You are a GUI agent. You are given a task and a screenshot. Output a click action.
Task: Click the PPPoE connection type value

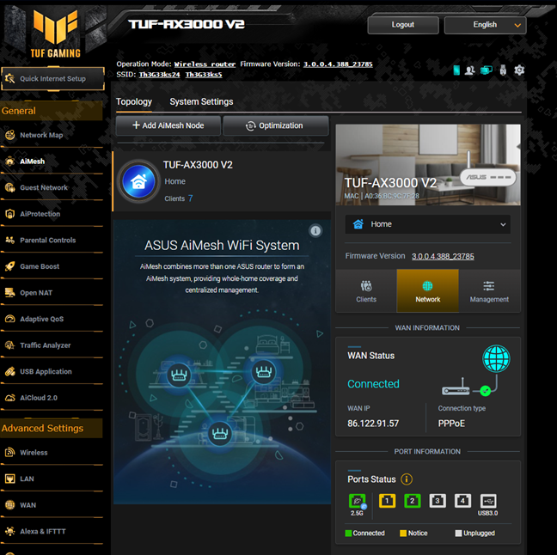451,424
